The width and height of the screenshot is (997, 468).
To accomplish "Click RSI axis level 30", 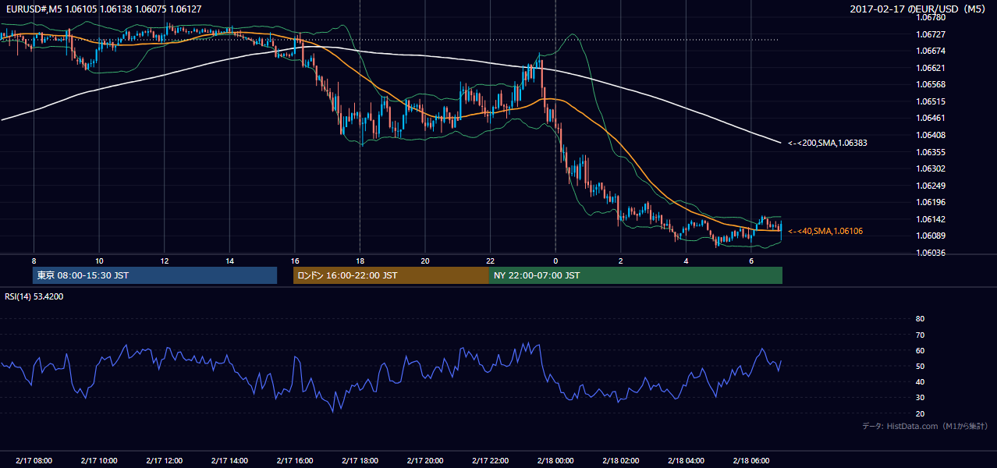I will point(920,398).
